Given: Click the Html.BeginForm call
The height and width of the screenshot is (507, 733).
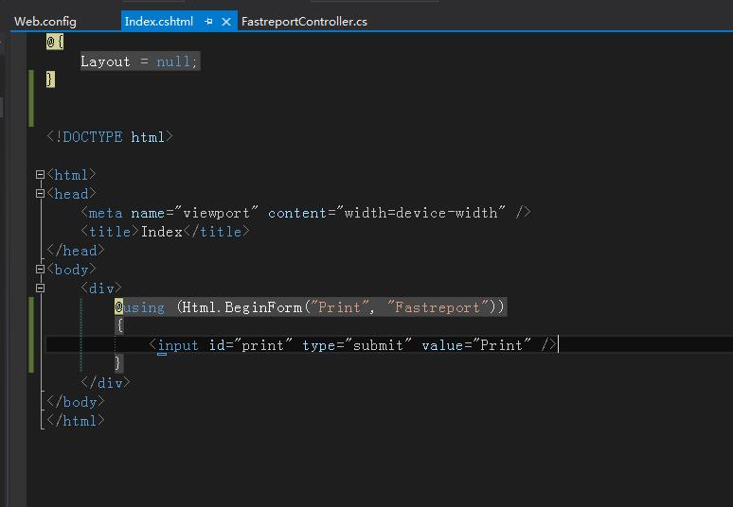Looking at the screenshot, I should (241, 307).
